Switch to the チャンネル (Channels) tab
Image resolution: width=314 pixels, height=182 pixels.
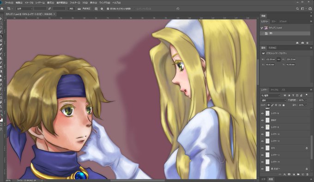click(x=275, y=90)
